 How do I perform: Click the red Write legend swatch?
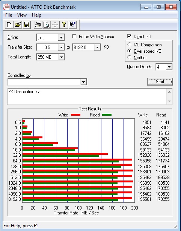tap(75, 115)
